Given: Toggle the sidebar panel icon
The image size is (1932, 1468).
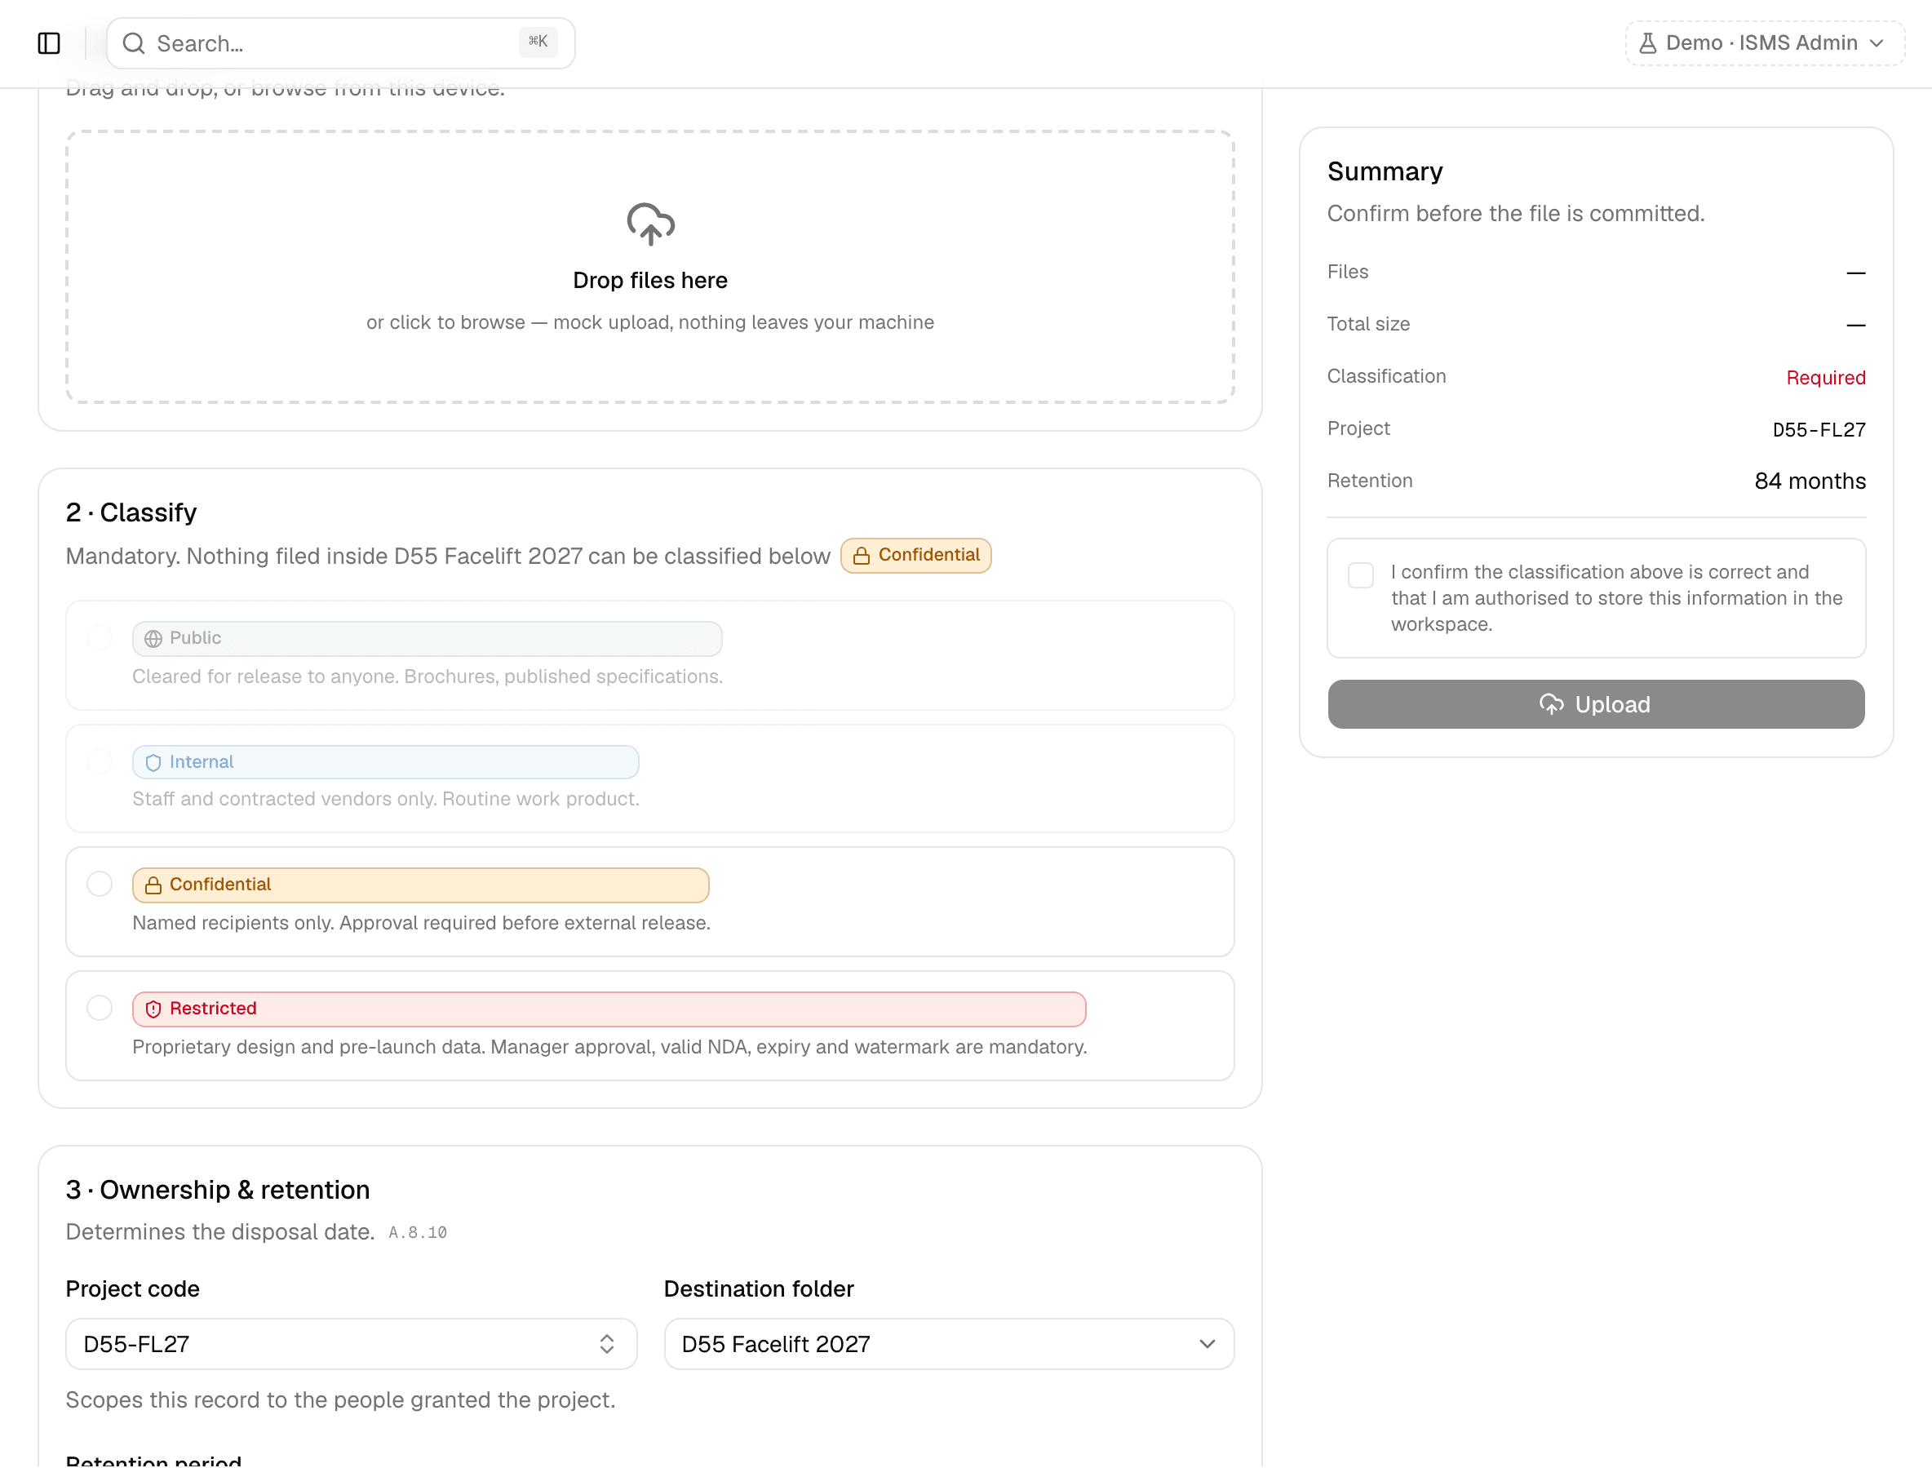Looking at the screenshot, I should tap(49, 42).
